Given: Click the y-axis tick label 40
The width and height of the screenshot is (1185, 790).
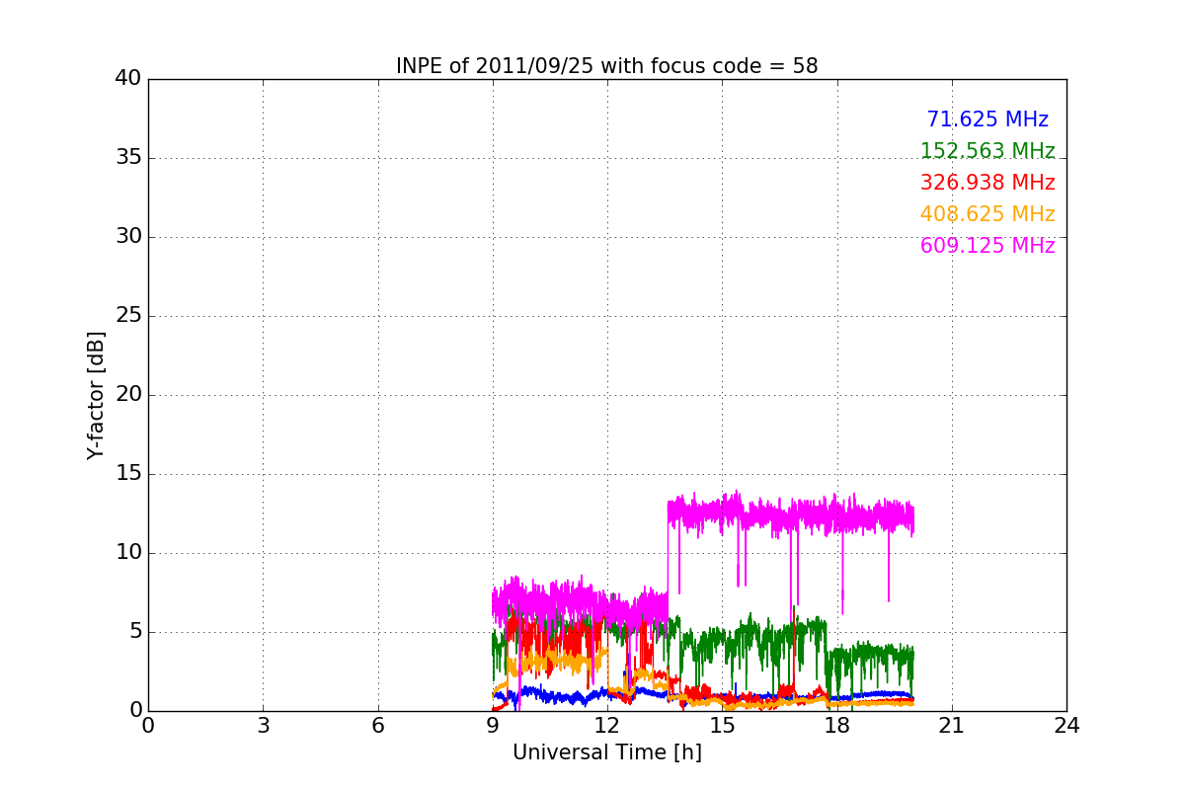Looking at the screenshot, I should pos(128,79).
